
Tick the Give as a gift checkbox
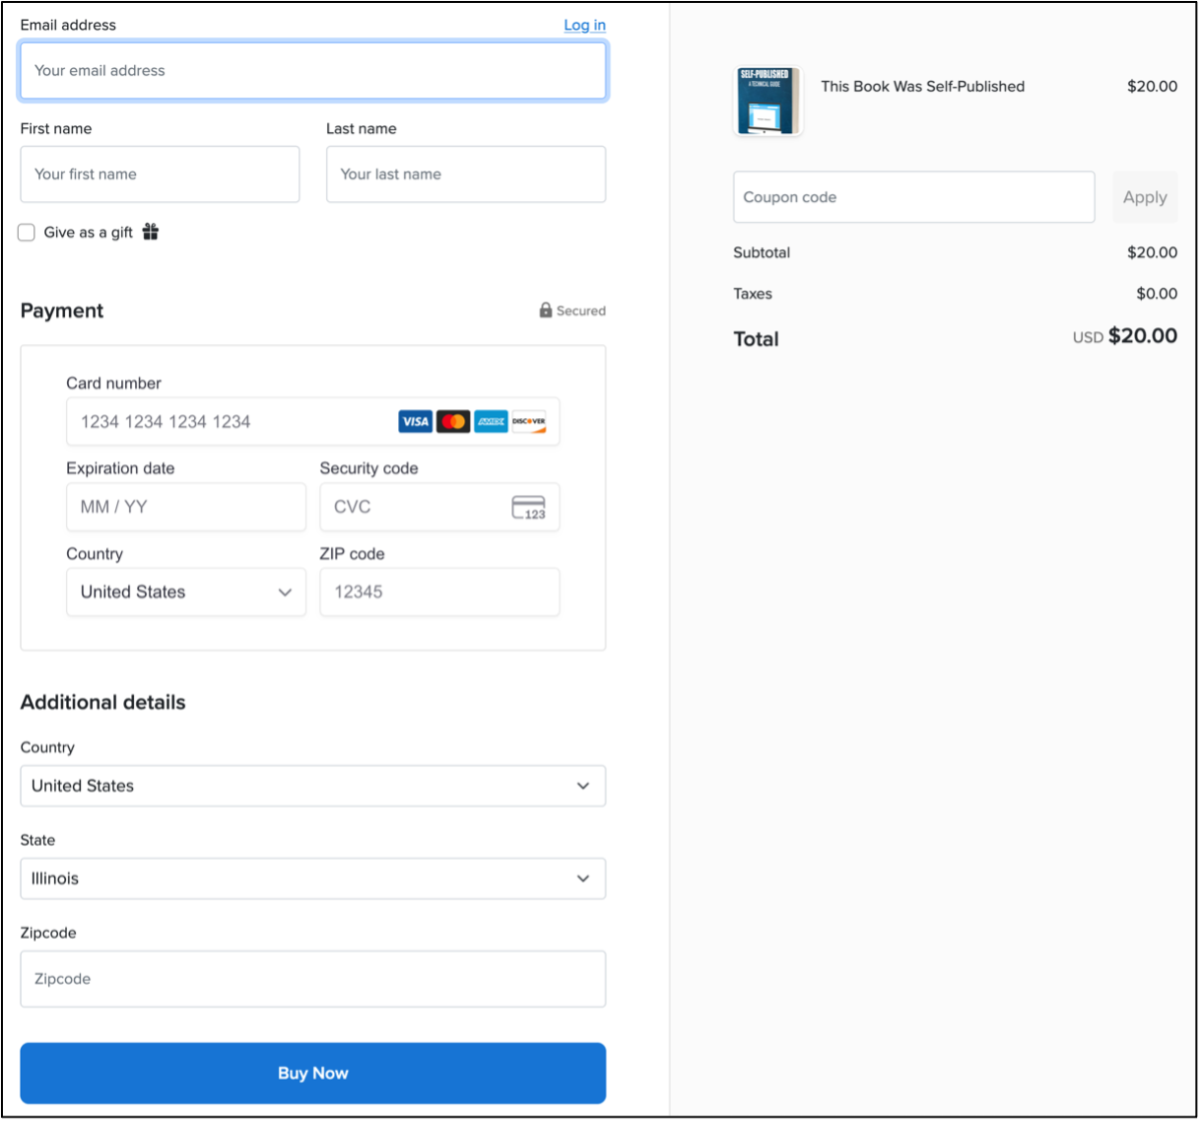pyautogui.click(x=27, y=233)
